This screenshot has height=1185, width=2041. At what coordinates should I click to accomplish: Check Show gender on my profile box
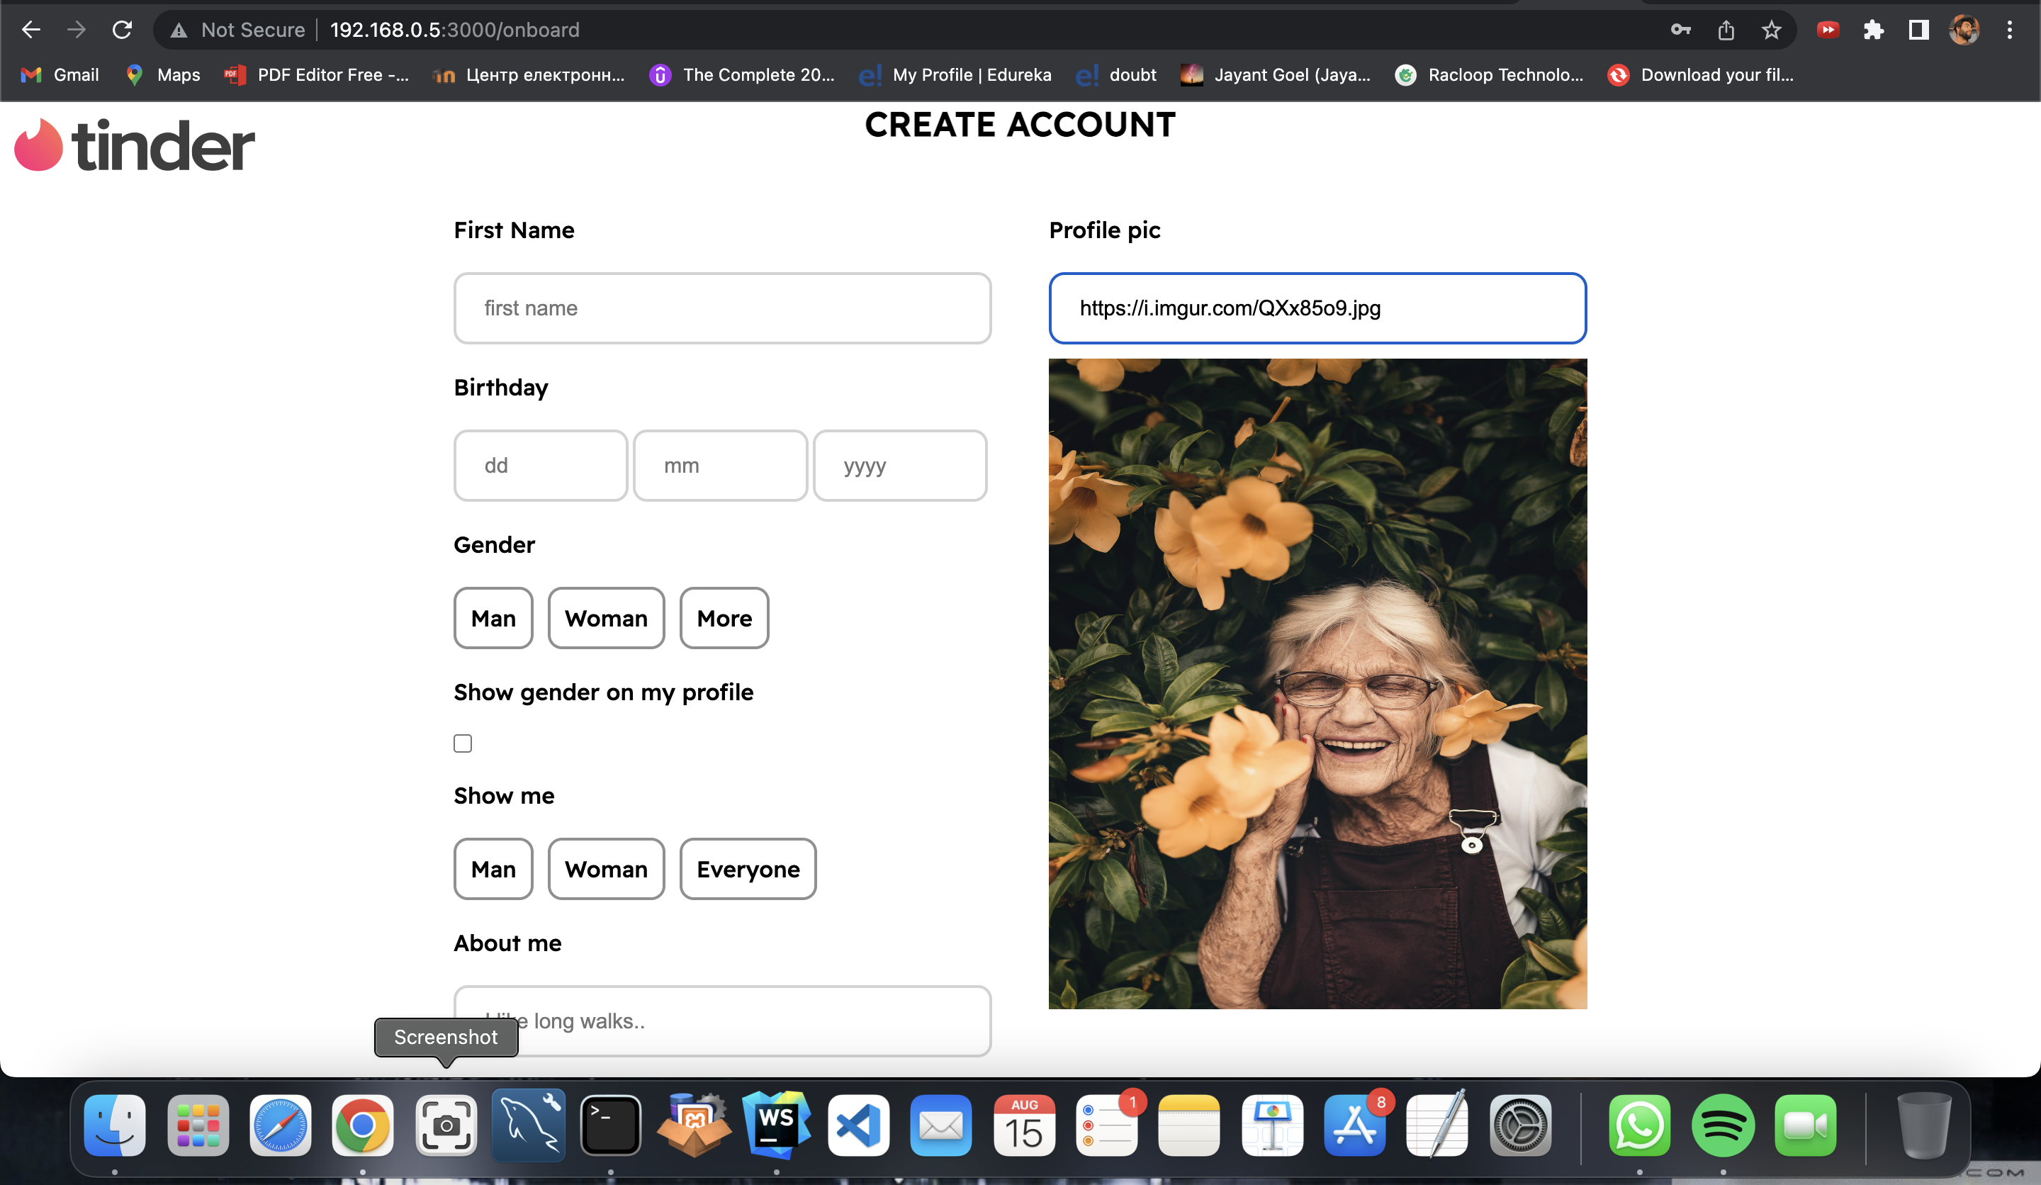pos(463,743)
